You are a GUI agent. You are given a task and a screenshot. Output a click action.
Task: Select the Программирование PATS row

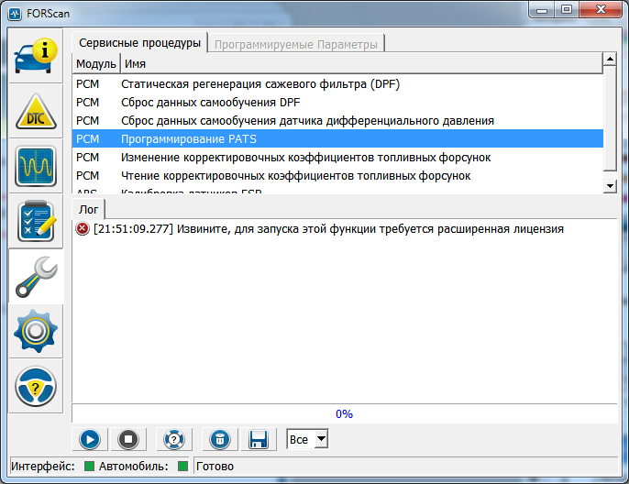(337, 138)
